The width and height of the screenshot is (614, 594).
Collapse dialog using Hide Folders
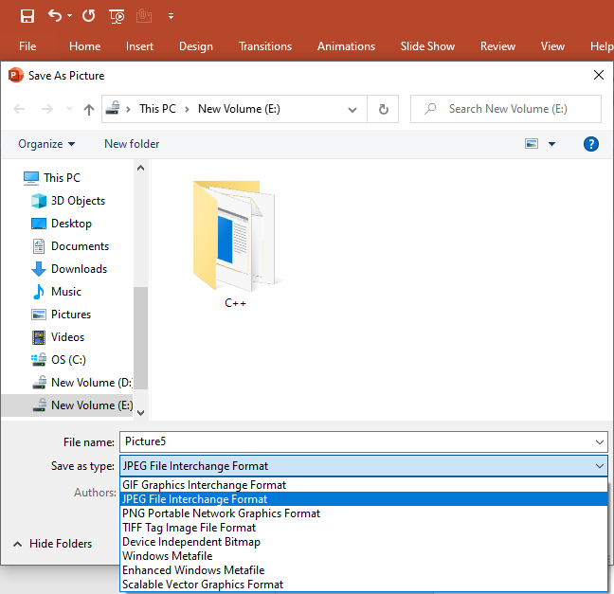click(x=53, y=544)
